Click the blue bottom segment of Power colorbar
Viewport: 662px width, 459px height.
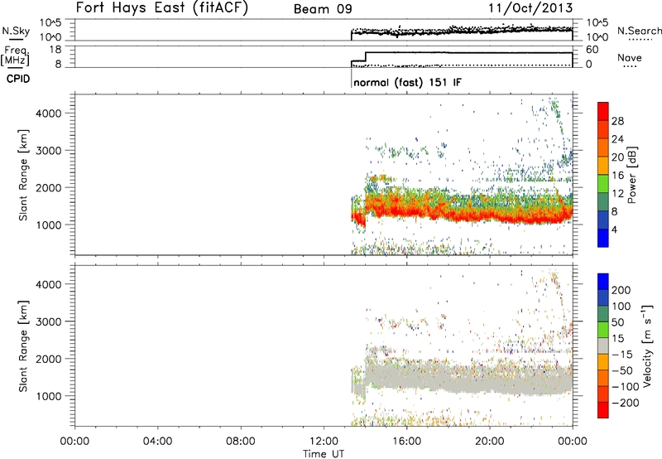coord(603,238)
